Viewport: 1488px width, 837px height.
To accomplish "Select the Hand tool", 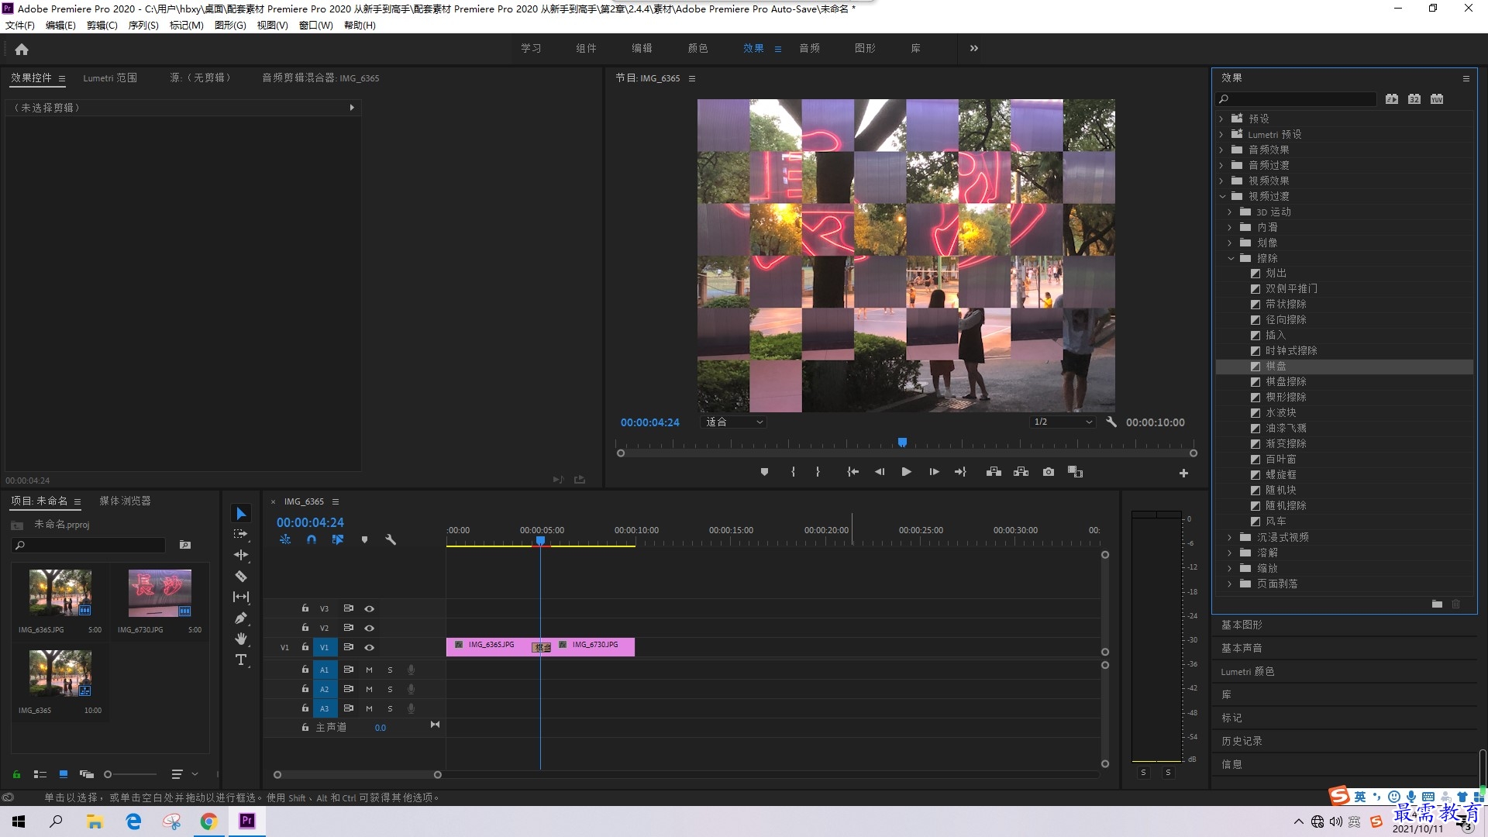I will point(241,639).
